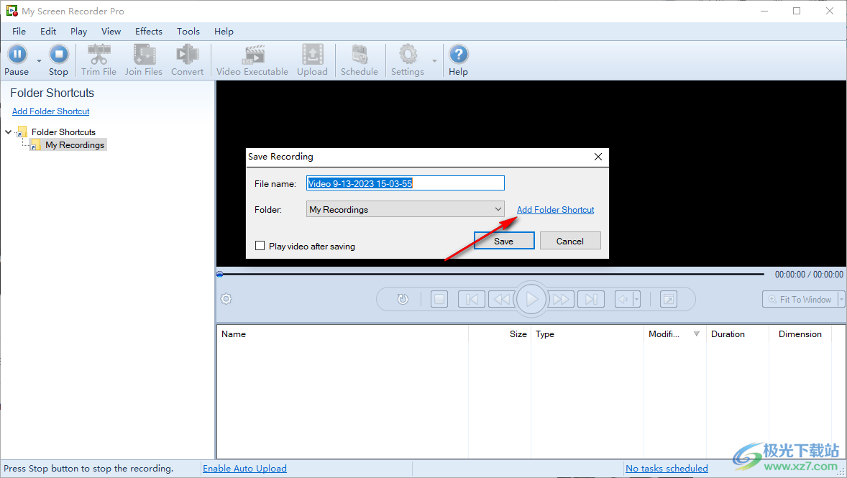Open the Tools menu

coord(188,31)
